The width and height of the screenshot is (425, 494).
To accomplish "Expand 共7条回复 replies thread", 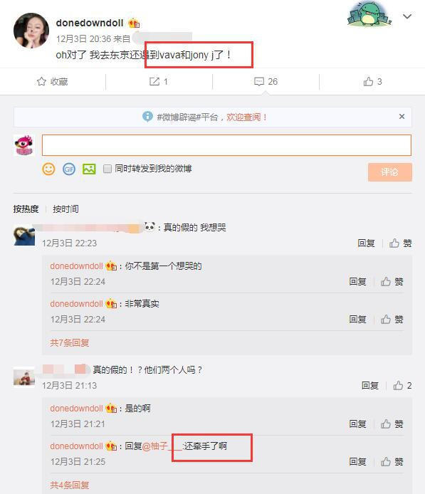I will coord(70,342).
